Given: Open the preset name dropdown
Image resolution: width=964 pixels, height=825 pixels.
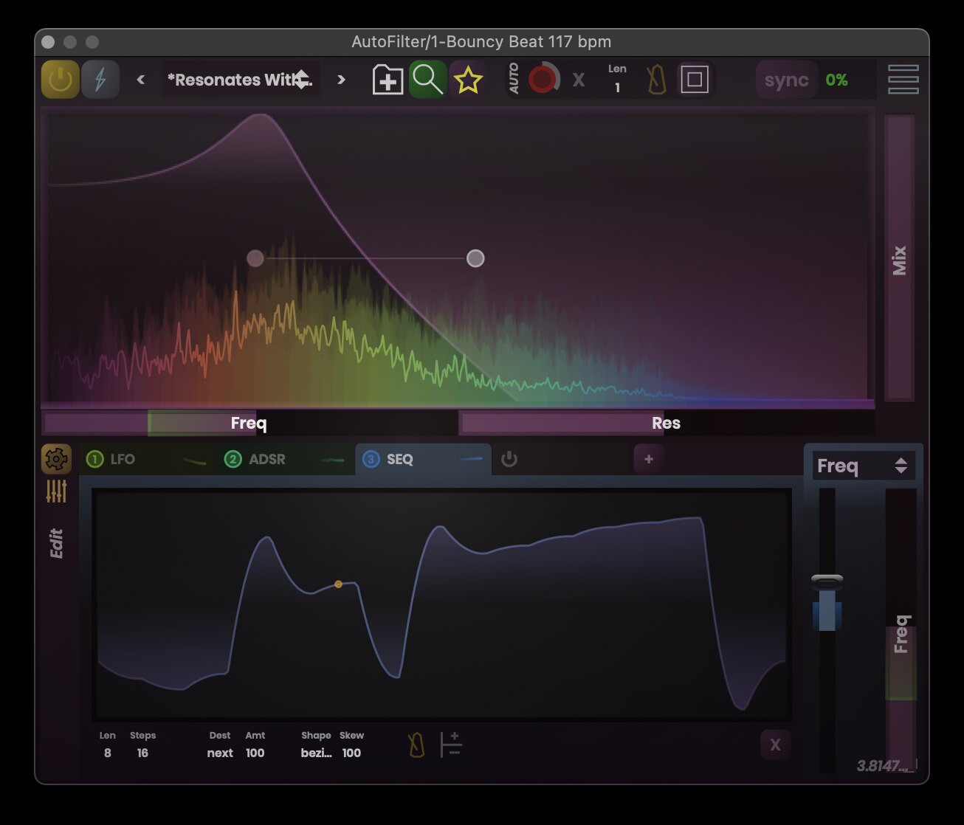Looking at the screenshot, I should pyautogui.click(x=240, y=79).
